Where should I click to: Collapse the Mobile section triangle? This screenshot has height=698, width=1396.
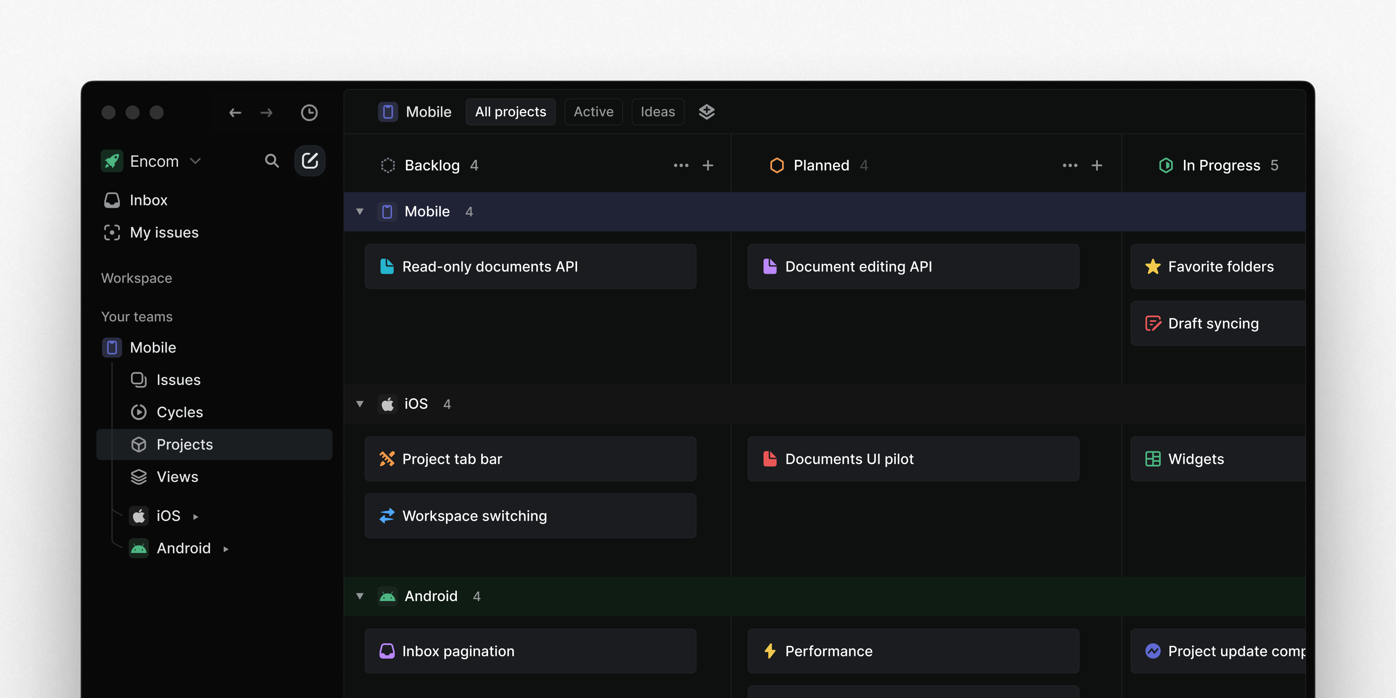point(360,211)
